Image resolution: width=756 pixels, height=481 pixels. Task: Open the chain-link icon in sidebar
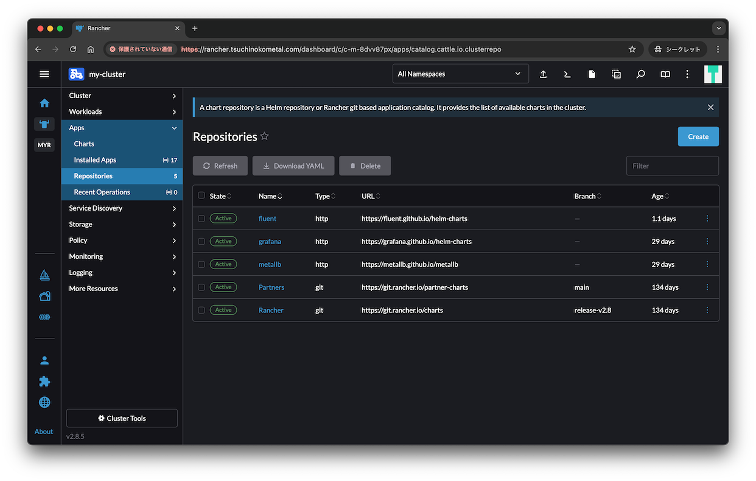tap(44, 317)
